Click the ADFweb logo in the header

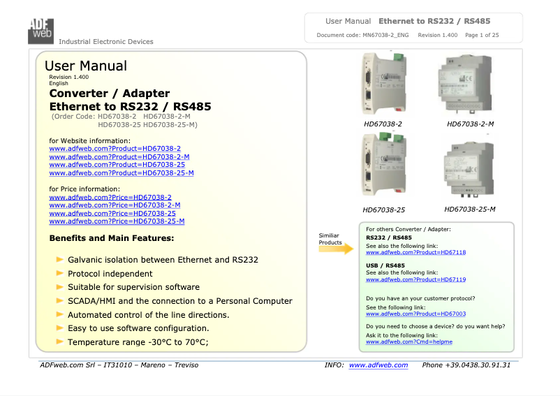click(40, 29)
